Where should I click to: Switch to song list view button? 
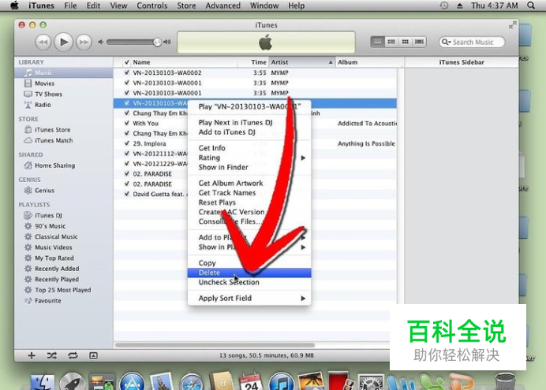click(377, 42)
